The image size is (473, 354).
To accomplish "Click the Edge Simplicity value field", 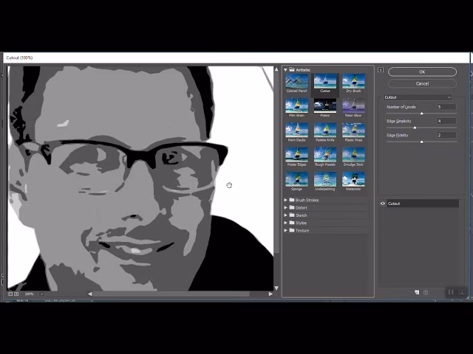I will [x=446, y=121].
